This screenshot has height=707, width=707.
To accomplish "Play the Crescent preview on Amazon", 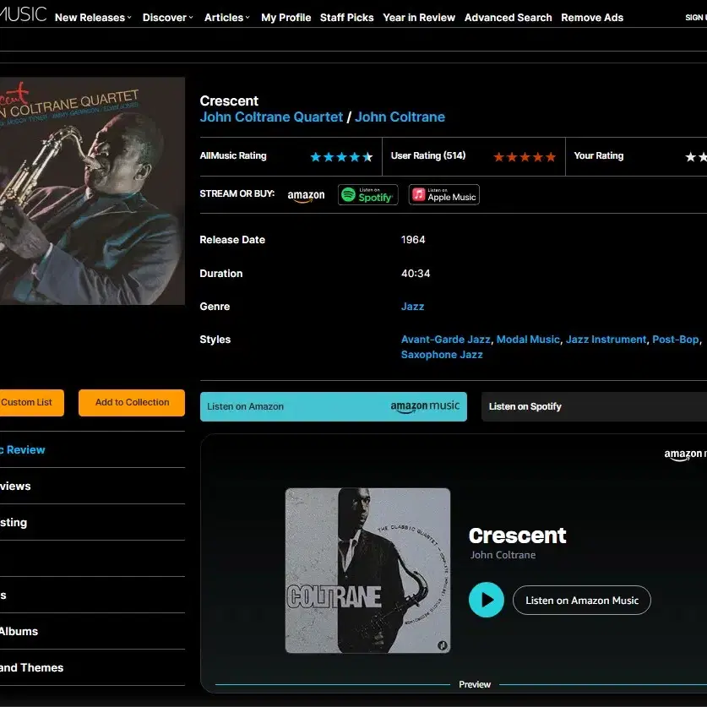I will 486,600.
